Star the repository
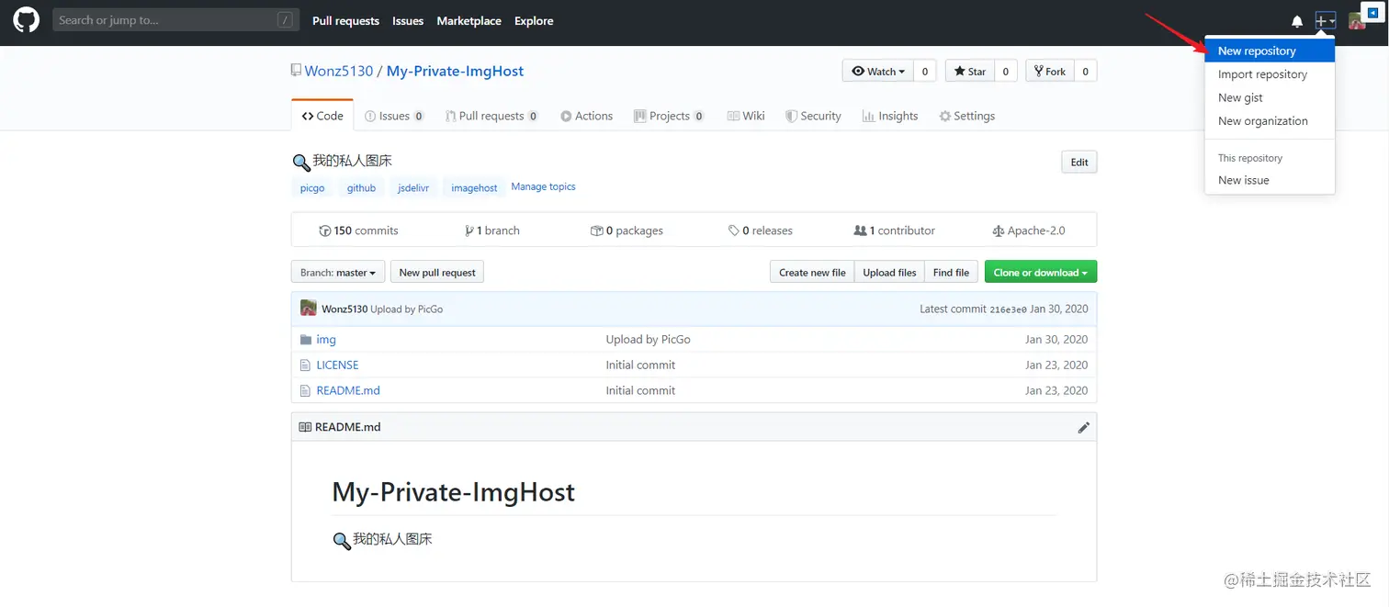This screenshot has height=607, width=1389. coord(970,71)
